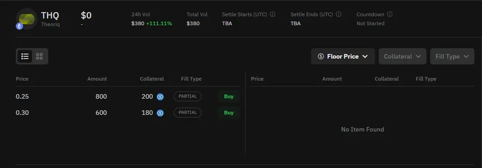482x168 pixels.
Task: Click USDC collateral icon on 0.25 row
Action: [x=160, y=97]
